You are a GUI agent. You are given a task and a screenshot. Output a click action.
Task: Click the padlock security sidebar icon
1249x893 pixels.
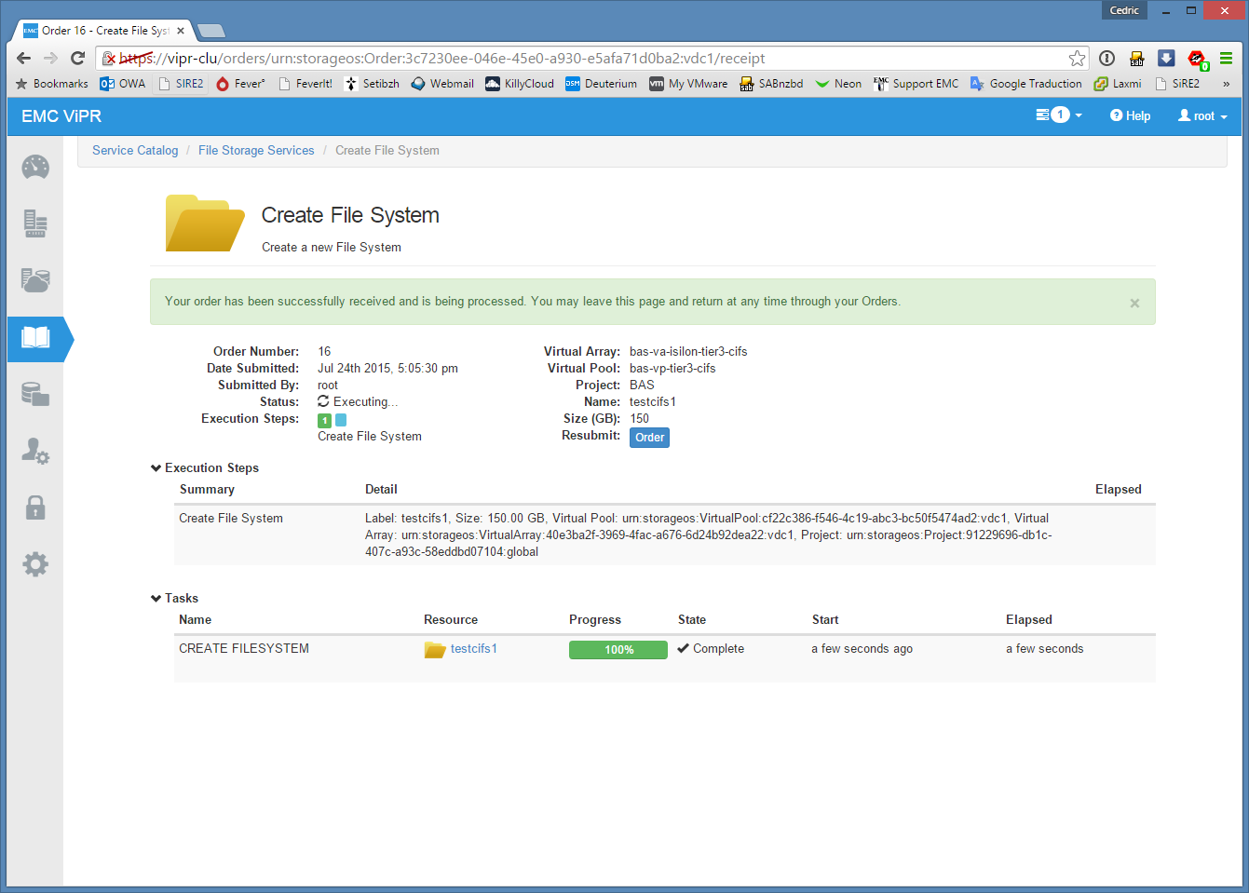coord(35,507)
